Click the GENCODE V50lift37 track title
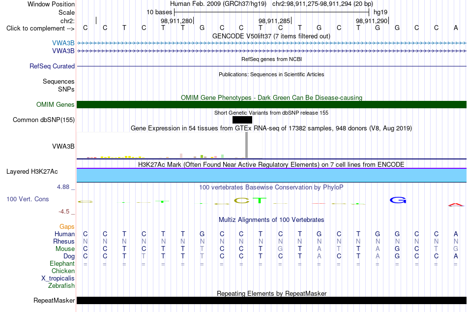This screenshot has width=467, height=312. point(271,36)
